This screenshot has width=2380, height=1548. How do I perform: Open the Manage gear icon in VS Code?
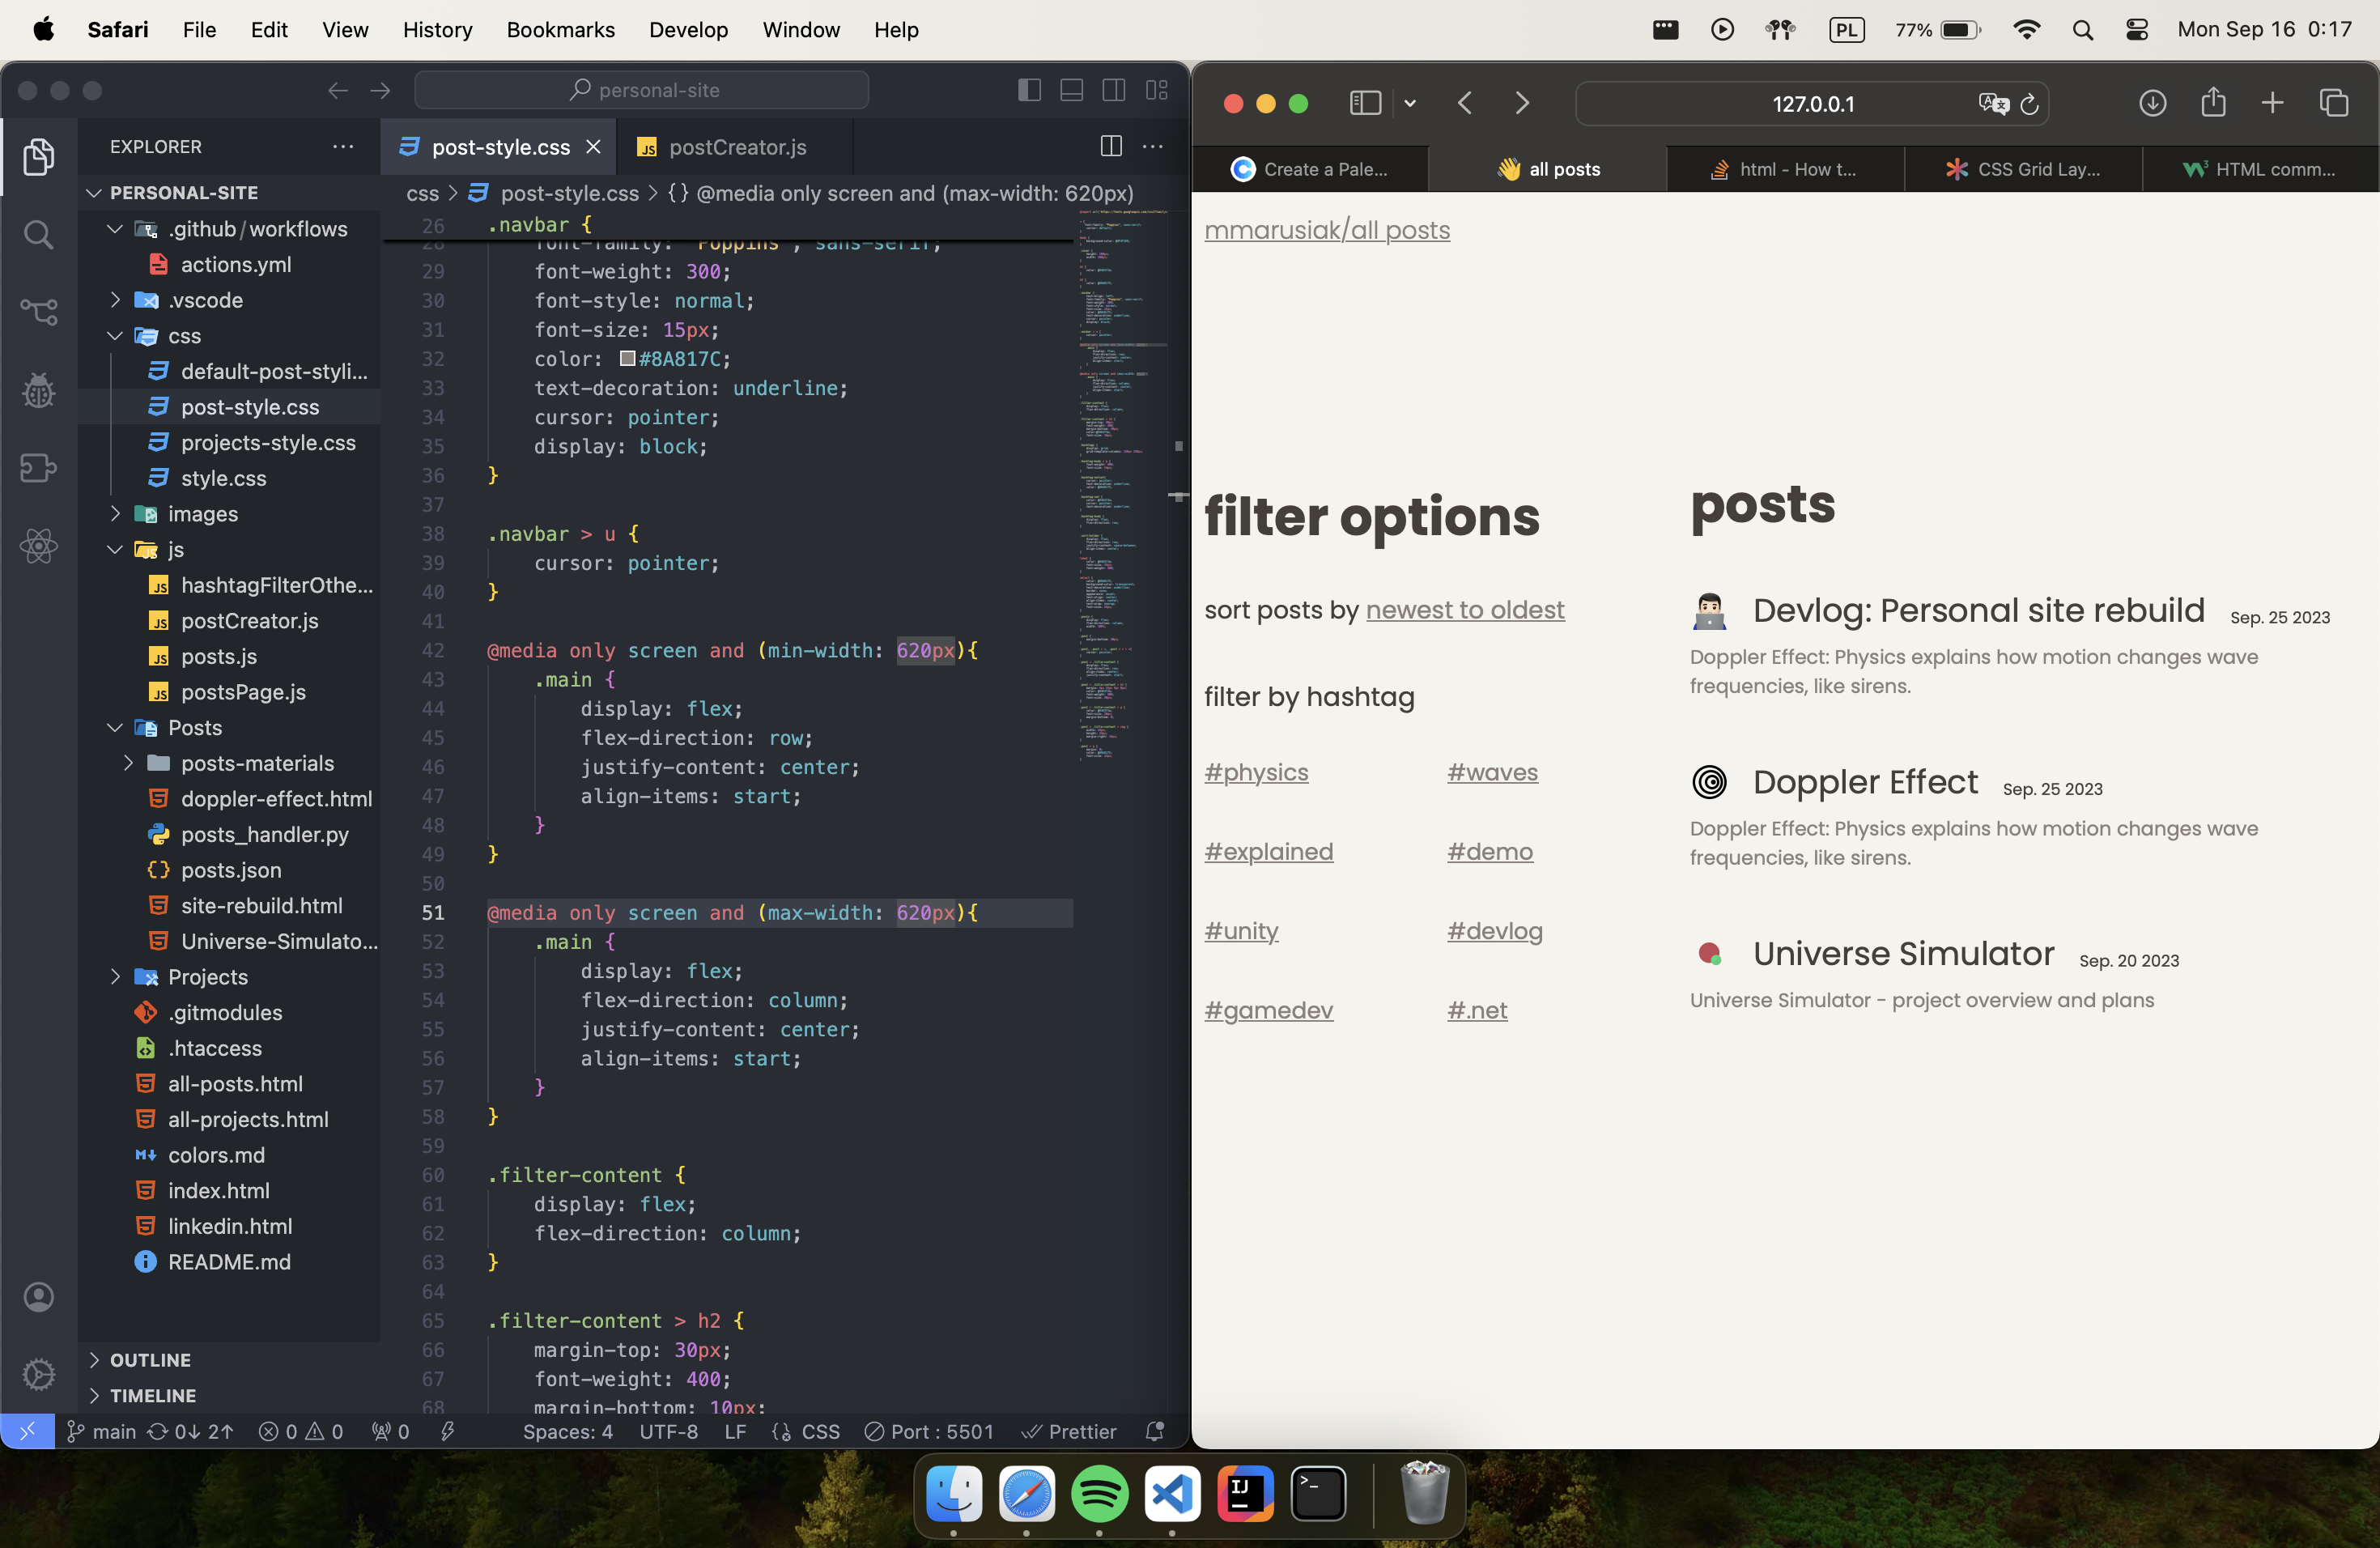point(38,1374)
